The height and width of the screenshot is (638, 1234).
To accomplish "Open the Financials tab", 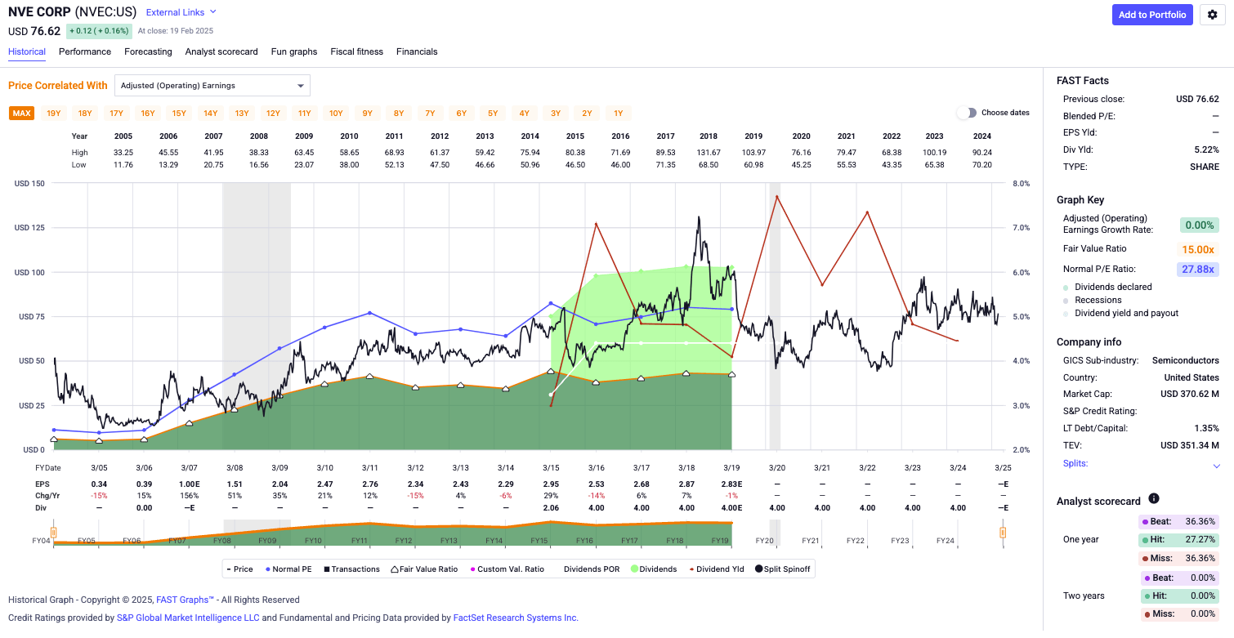I will [417, 51].
